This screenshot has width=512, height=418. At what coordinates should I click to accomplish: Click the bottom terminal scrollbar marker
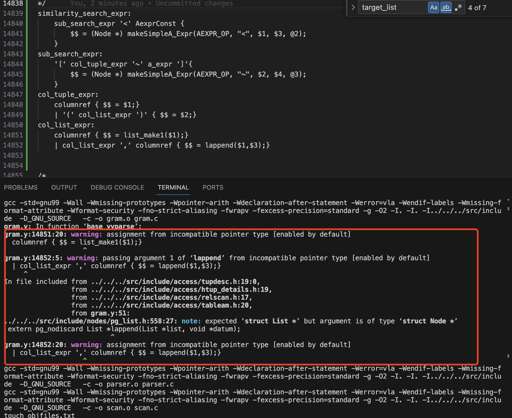[x=508, y=356]
